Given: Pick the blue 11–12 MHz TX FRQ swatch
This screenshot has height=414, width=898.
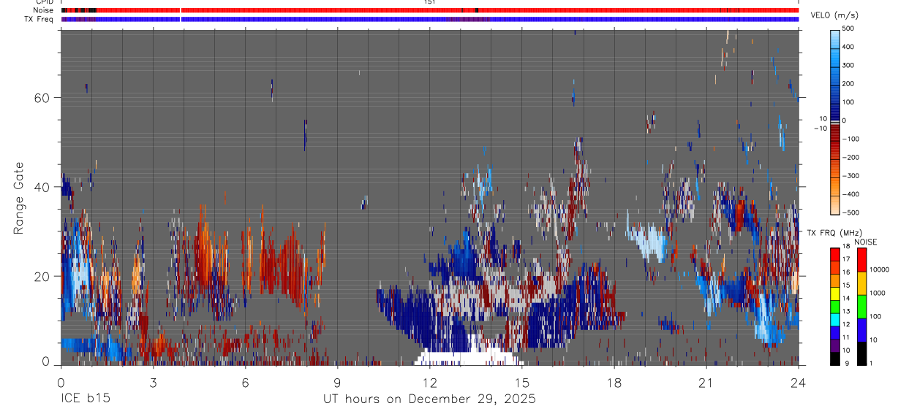Looking at the screenshot, I should 835,331.
